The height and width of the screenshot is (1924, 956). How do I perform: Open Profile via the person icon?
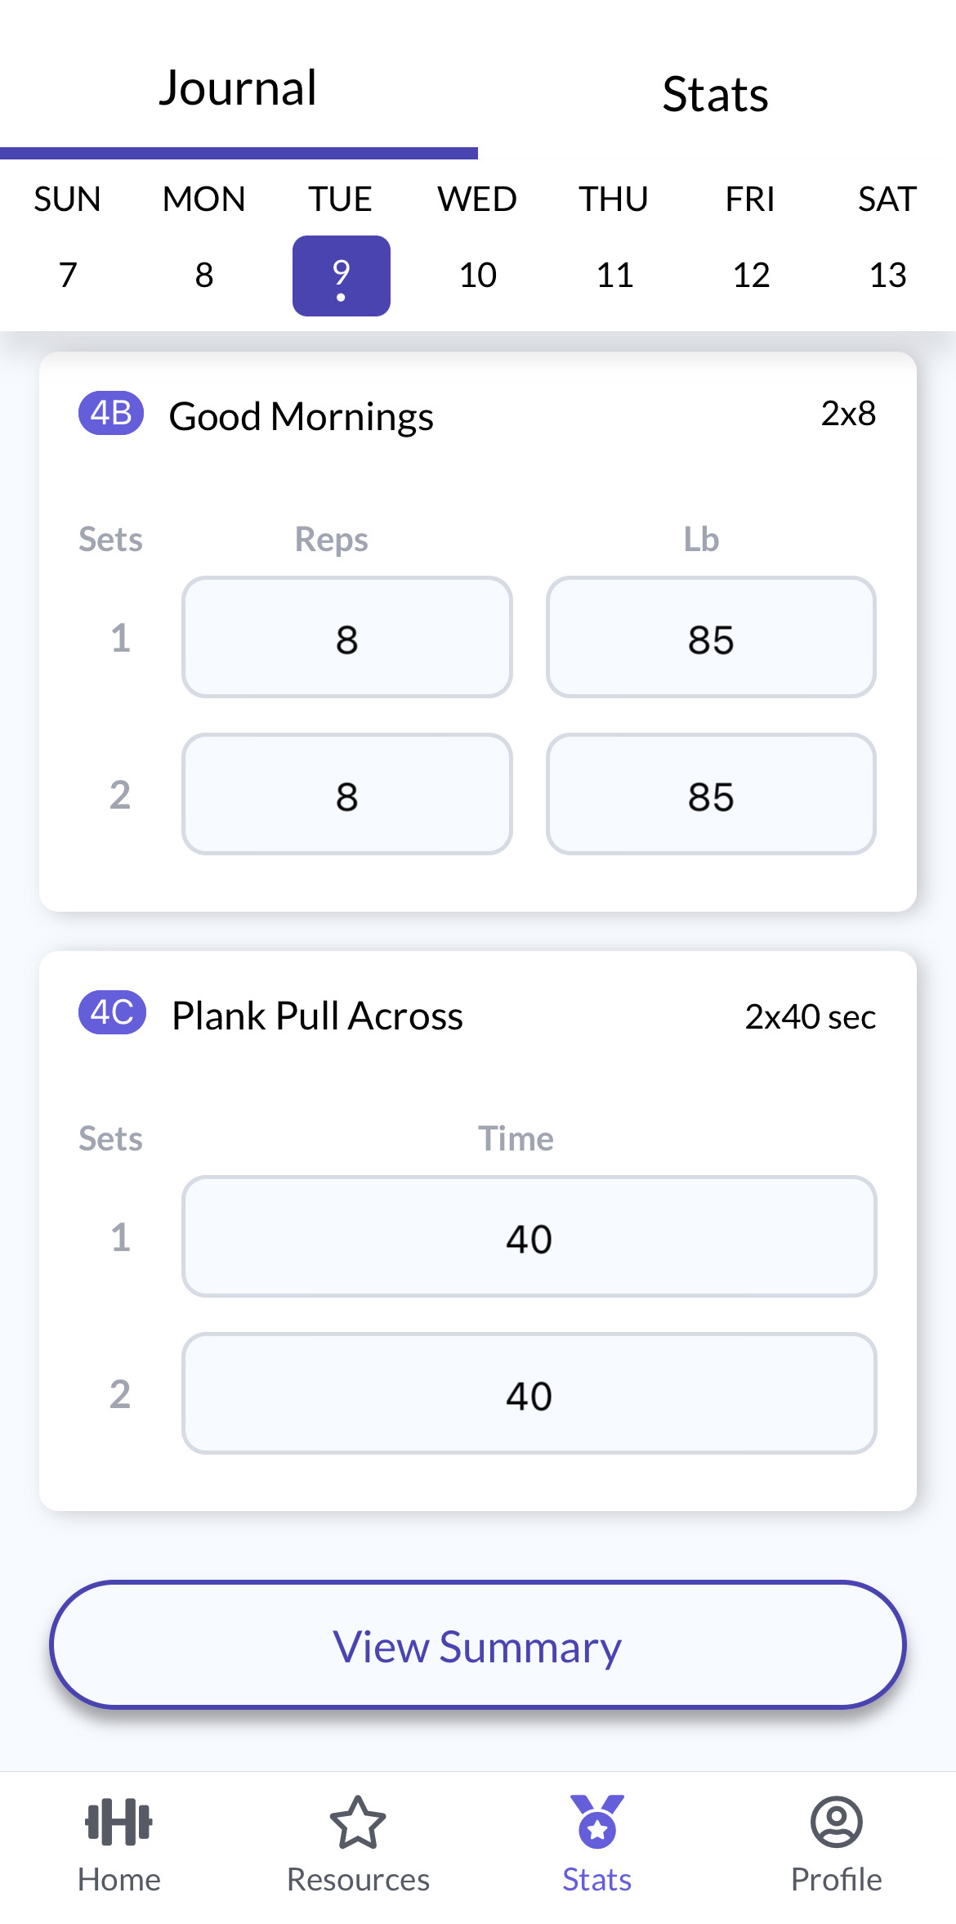click(836, 1823)
